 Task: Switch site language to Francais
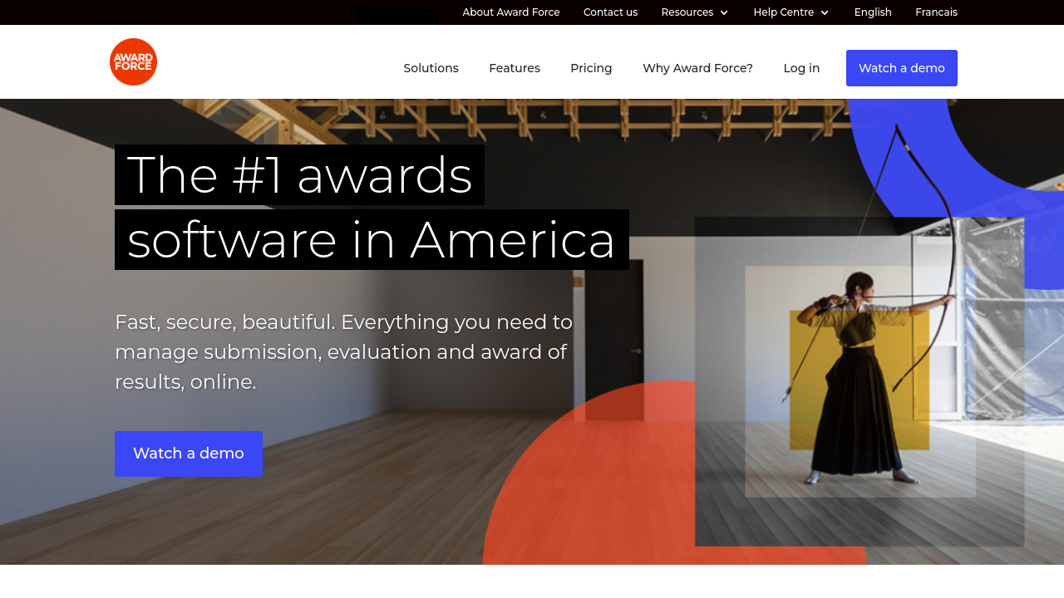point(936,12)
